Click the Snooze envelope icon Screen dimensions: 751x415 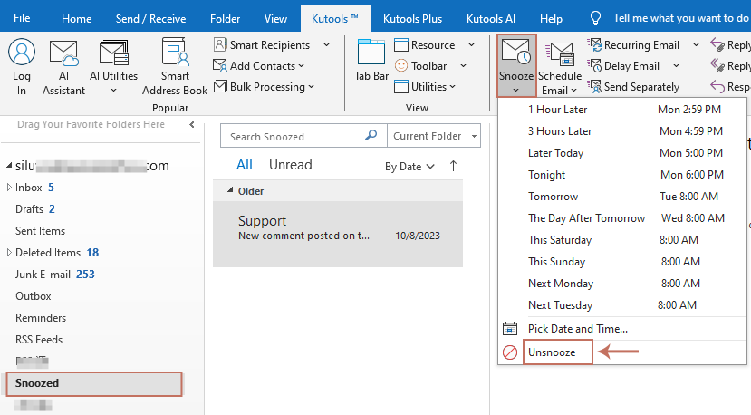click(515, 52)
